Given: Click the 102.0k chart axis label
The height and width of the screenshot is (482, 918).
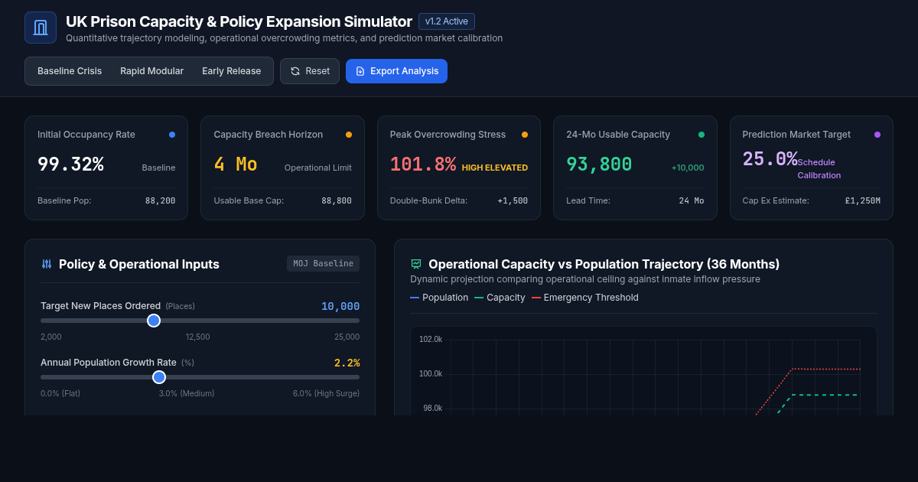Looking at the screenshot, I should point(431,339).
